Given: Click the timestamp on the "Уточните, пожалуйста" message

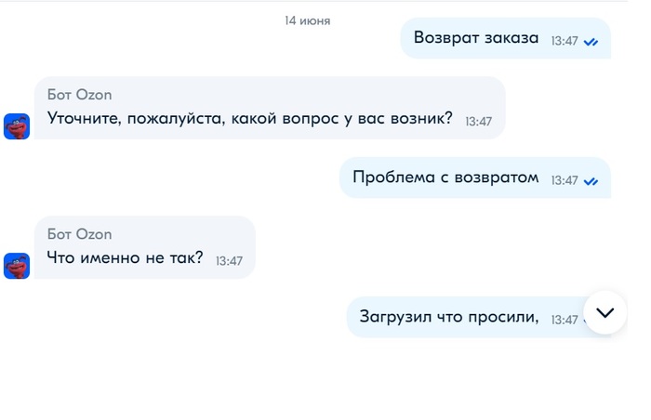Looking at the screenshot, I should [x=478, y=122].
